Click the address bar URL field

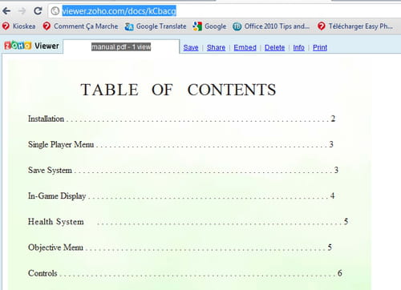[x=225, y=11]
